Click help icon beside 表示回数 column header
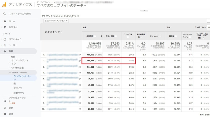The image size is (210, 117). coord(95,36)
